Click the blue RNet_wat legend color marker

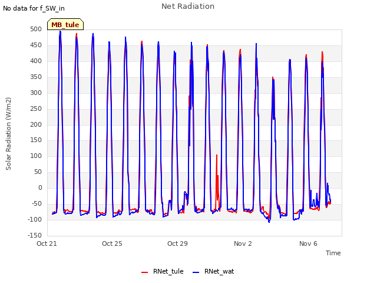click(196, 272)
